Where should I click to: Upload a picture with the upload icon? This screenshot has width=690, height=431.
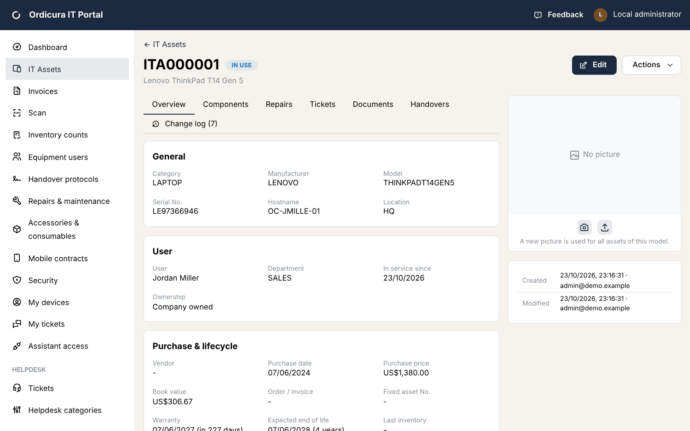(605, 227)
